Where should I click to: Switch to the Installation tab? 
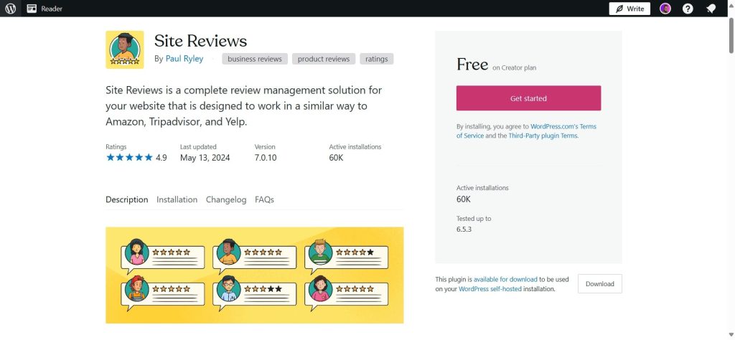tap(177, 199)
